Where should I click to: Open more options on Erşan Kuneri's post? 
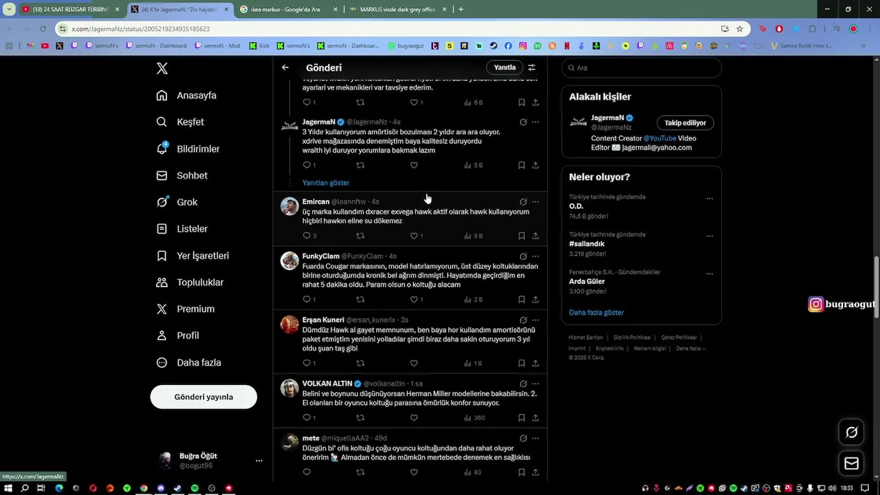(536, 320)
